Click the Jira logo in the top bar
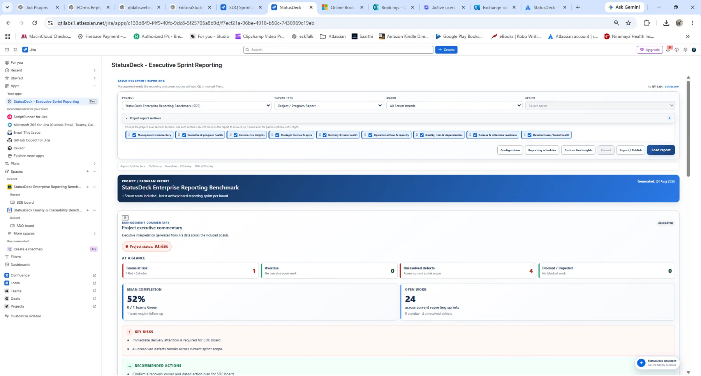 click(x=29, y=50)
